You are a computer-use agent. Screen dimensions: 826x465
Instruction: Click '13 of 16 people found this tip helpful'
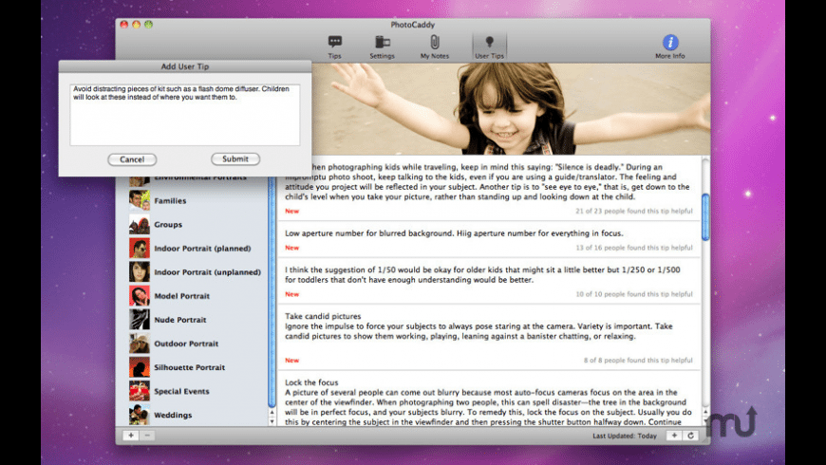pos(633,248)
